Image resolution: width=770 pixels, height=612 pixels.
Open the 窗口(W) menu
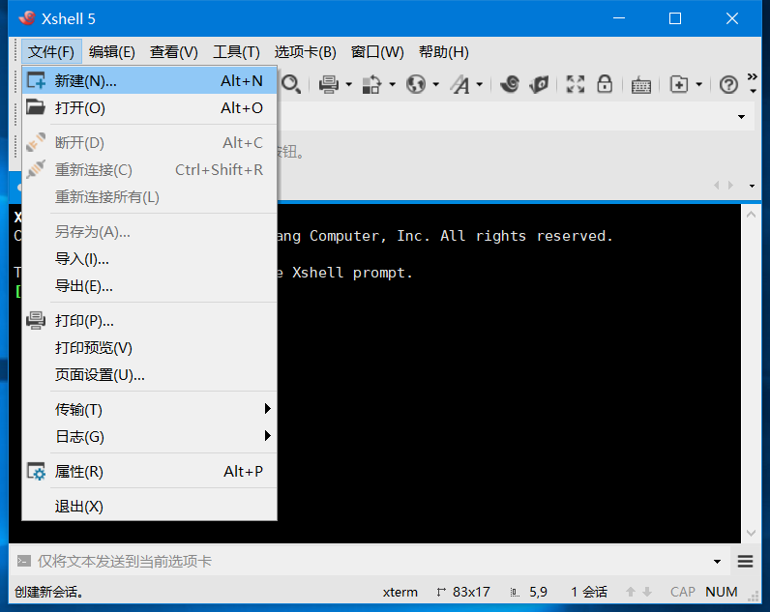377,51
